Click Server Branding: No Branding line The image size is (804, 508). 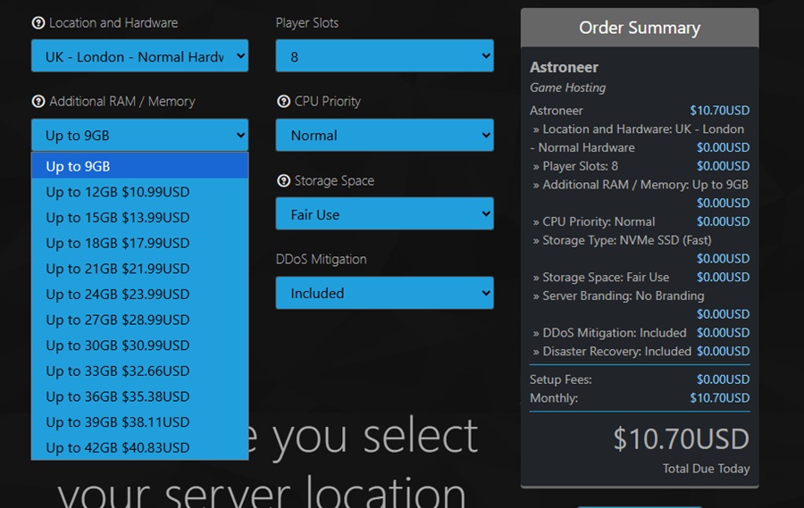point(640,304)
